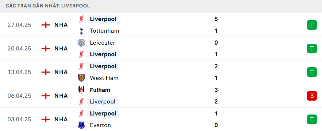Click green T badge for Tottenham match
The image size is (322, 131).
tap(312, 25)
